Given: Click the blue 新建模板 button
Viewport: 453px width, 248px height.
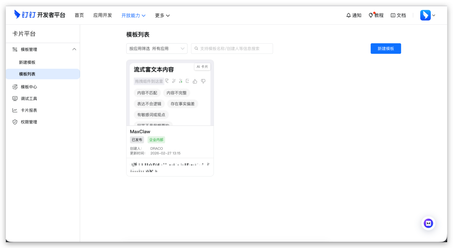Looking at the screenshot, I should click(x=385, y=49).
